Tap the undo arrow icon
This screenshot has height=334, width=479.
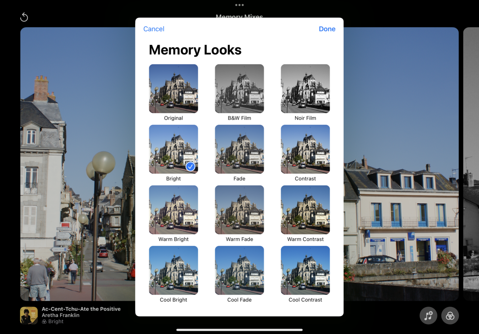pyautogui.click(x=24, y=17)
